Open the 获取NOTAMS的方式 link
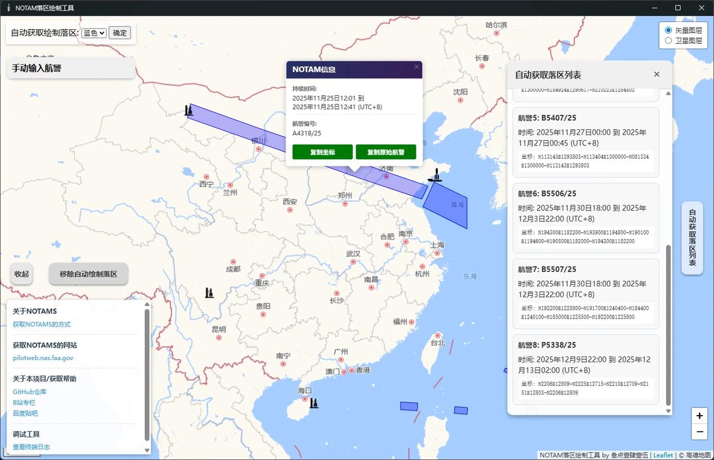714x460 pixels. pyautogui.click(x=41, y=324)
